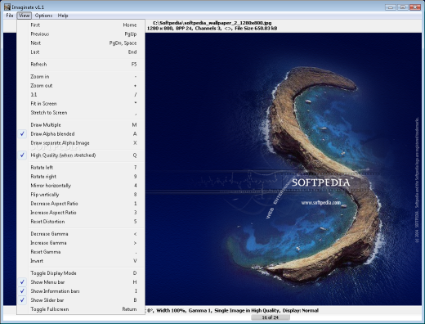This screenshot has height=324, width=425.
Task: Choose Mirror horizontally option
Action: click(x=81, y=186)
